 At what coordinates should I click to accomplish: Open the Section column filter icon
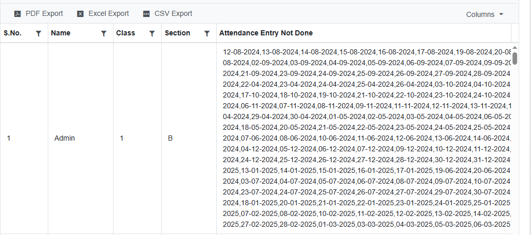point(207,33)
